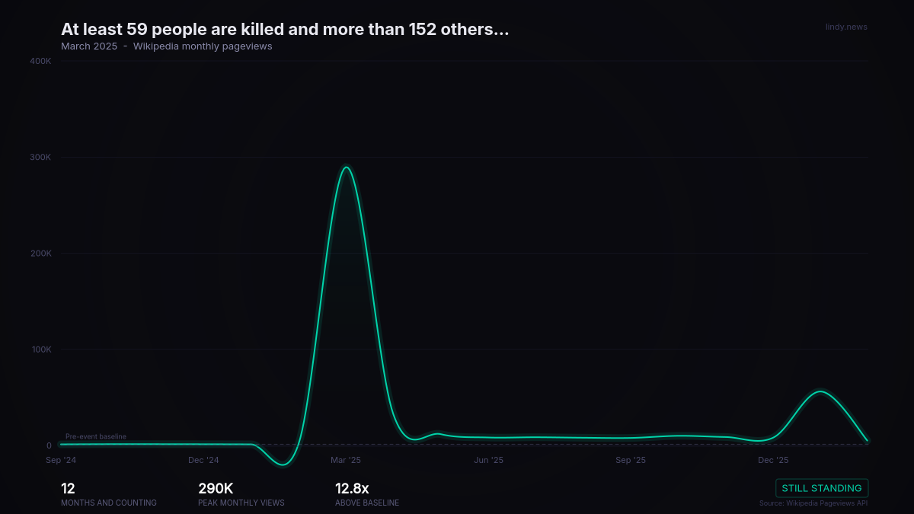Image resolution: width=914 pixels, height=514 pixels.
Task: Click the 12.8x above baseline stat
Action: click(352, 489)
